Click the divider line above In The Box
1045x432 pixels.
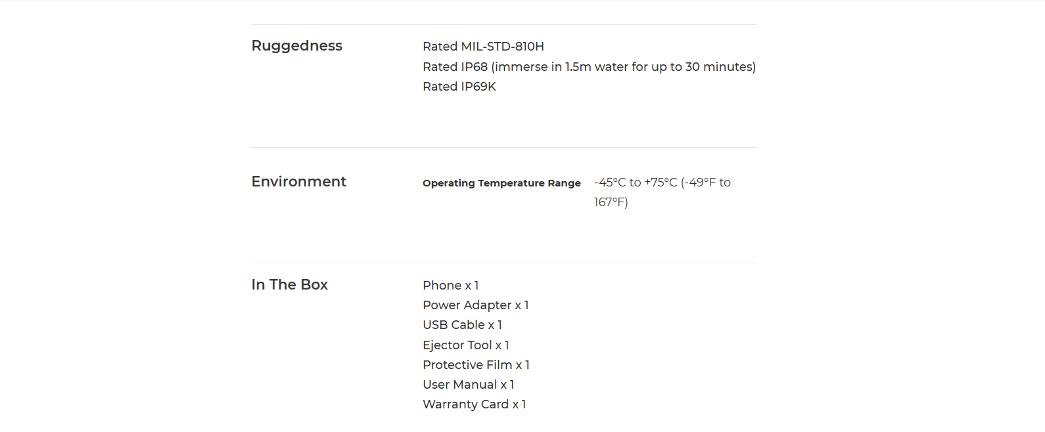click(x=503, y=263)
